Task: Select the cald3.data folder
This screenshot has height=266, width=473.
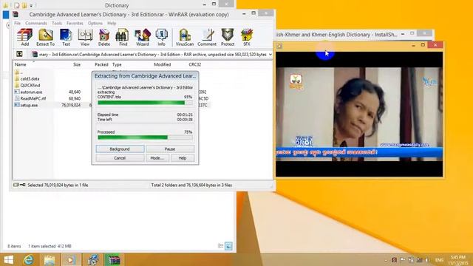Action: click(x=27, y=79)
